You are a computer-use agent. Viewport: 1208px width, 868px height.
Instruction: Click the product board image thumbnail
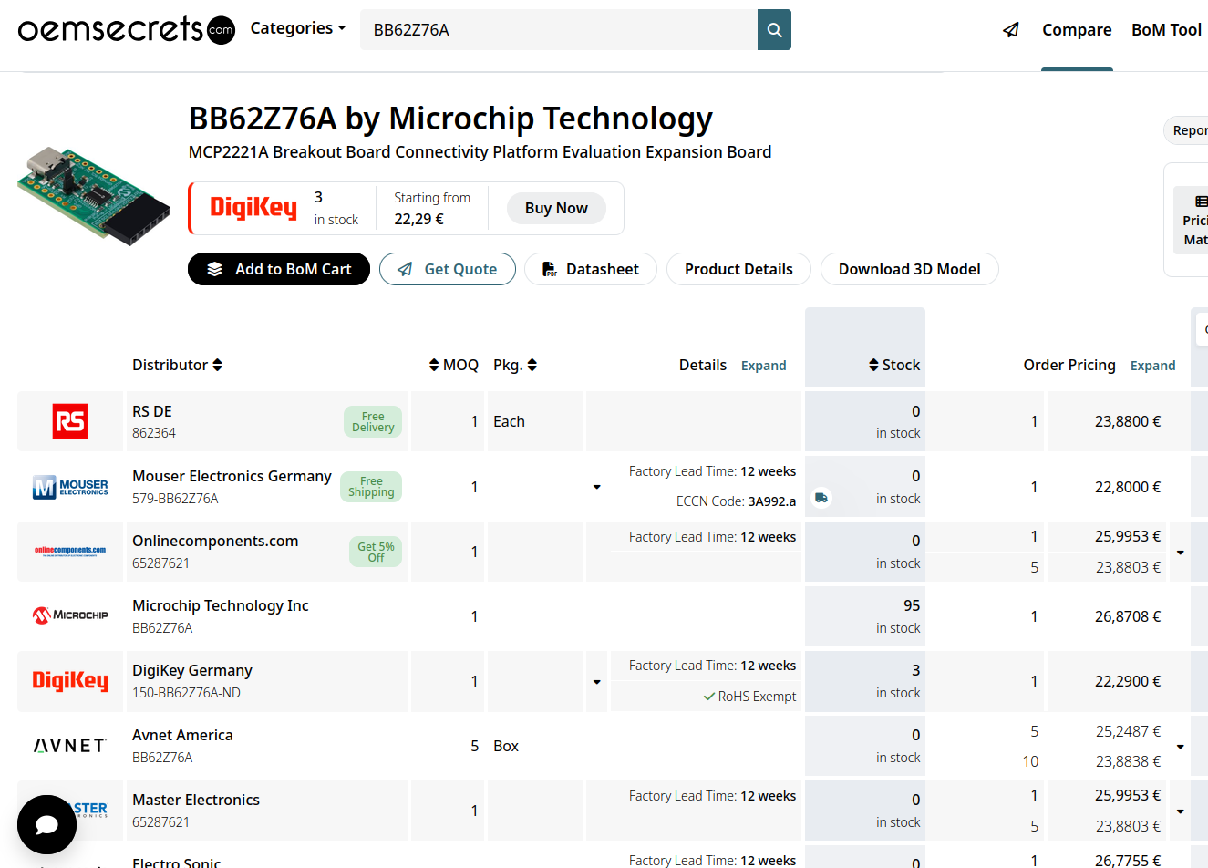pos(94,196)
